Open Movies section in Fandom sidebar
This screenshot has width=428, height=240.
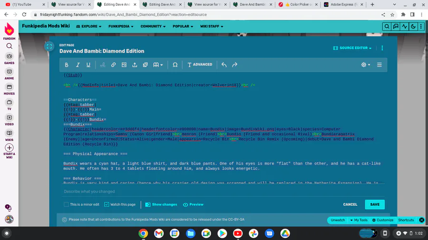click(10, 89)
